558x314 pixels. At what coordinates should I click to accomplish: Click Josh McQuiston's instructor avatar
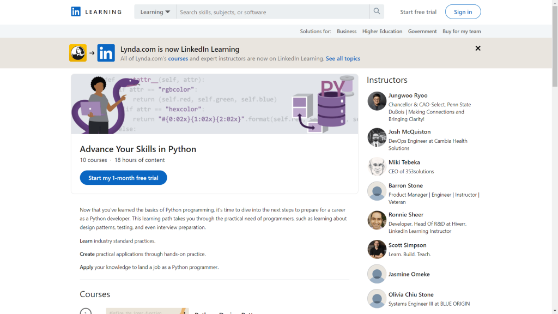tap(377, 137)
